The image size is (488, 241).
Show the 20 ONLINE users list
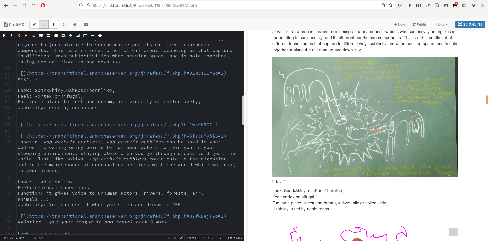tap(470, 24)
